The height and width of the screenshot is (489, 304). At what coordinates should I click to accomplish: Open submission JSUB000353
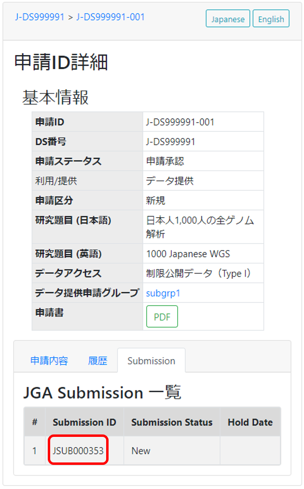tap(78, 451)
